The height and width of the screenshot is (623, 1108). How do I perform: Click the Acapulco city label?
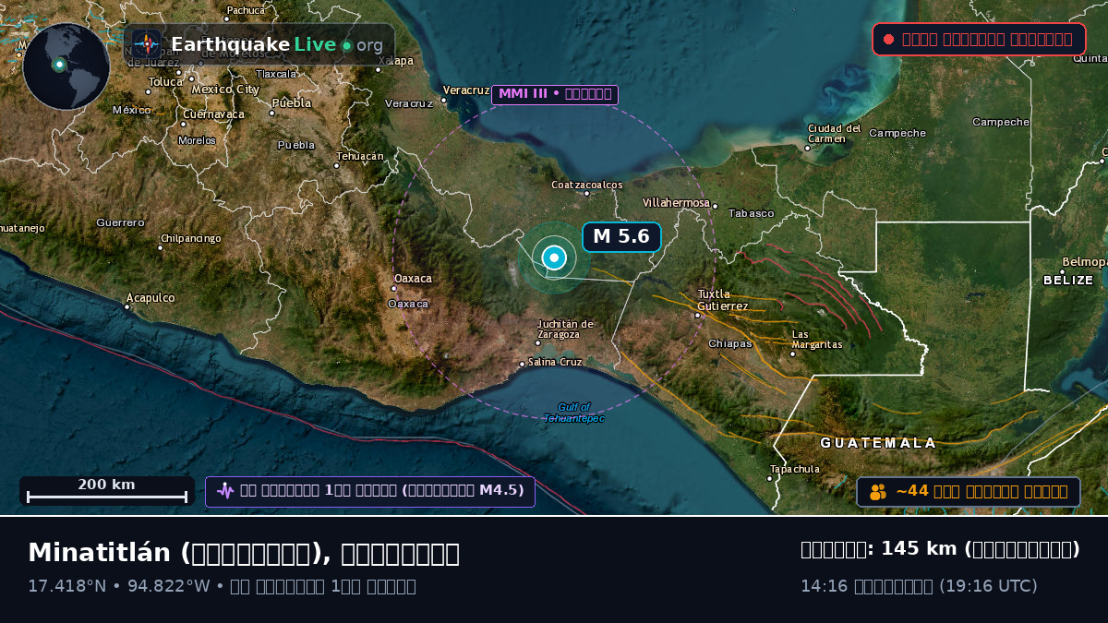(151, 298)
